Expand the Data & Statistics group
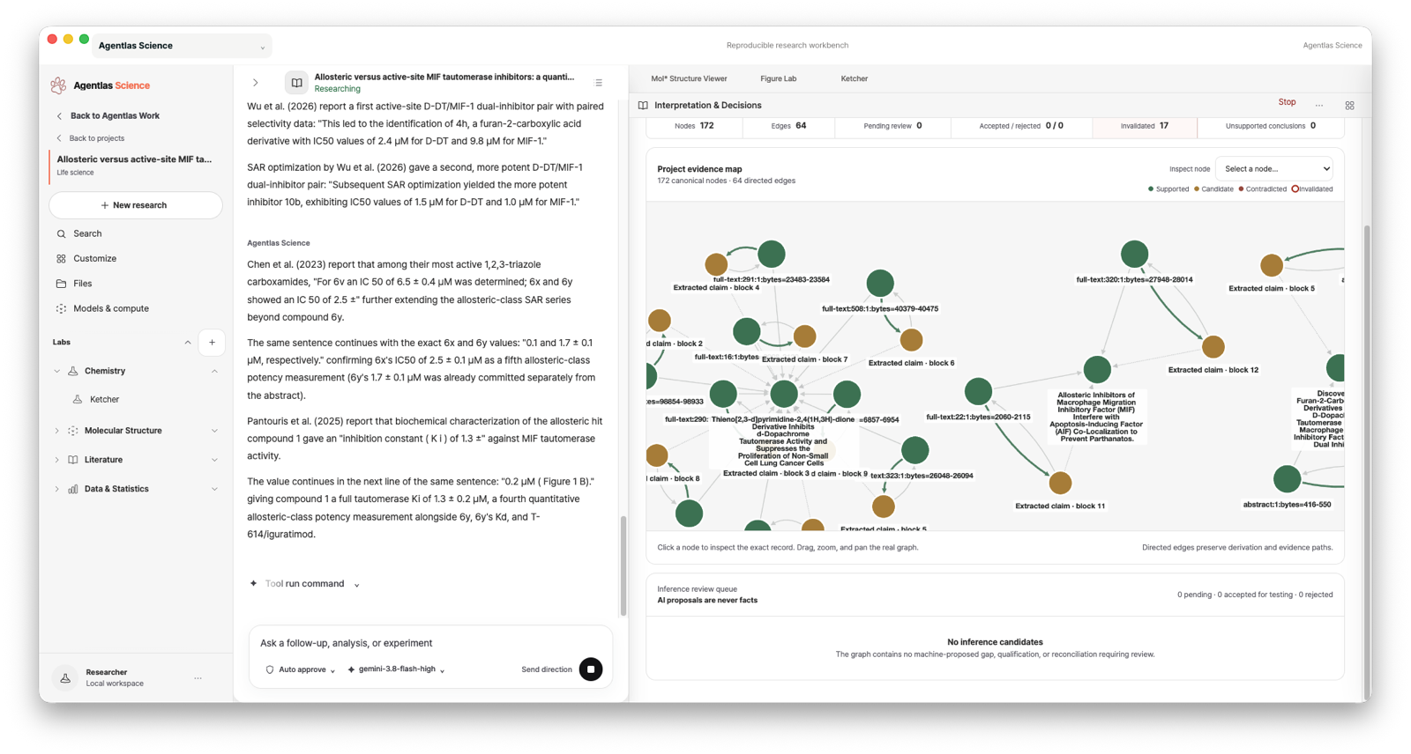1411x754 pixels. (214, 489)
